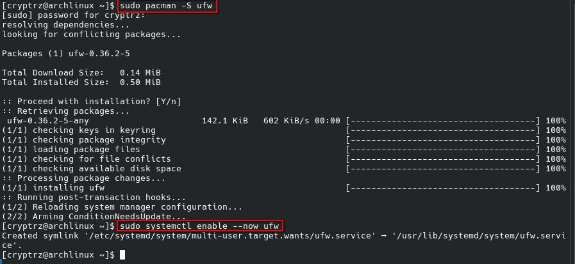Click the "Packages (1) ufw-0.36.2-5" text
The width and height of the screenshot is (575, 264).
pos(67,53)
